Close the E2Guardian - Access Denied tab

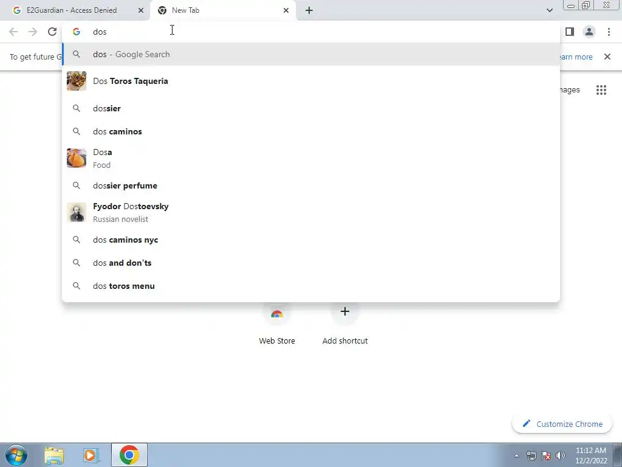141,10
